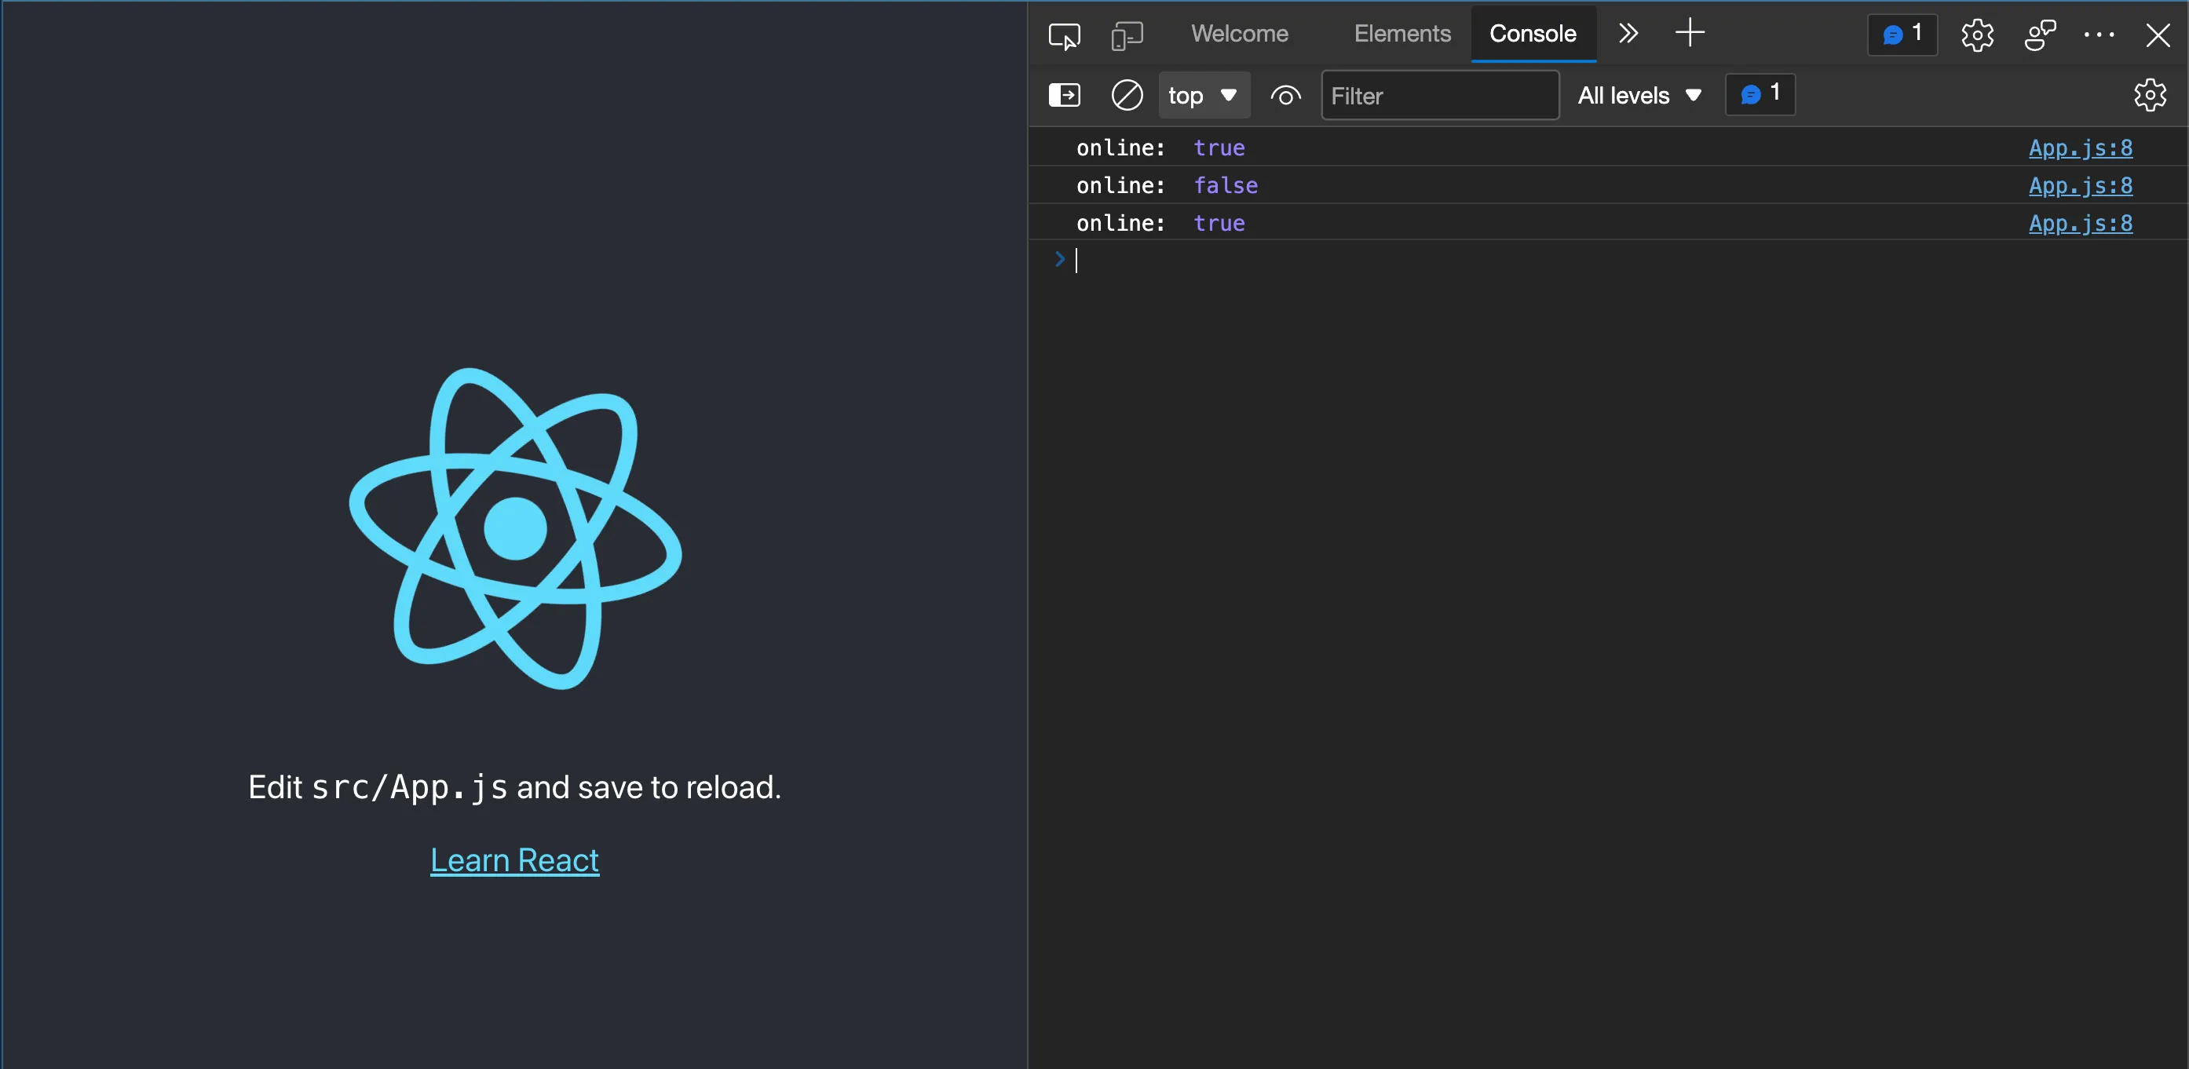Click the clear console icon

(1127, 94)
